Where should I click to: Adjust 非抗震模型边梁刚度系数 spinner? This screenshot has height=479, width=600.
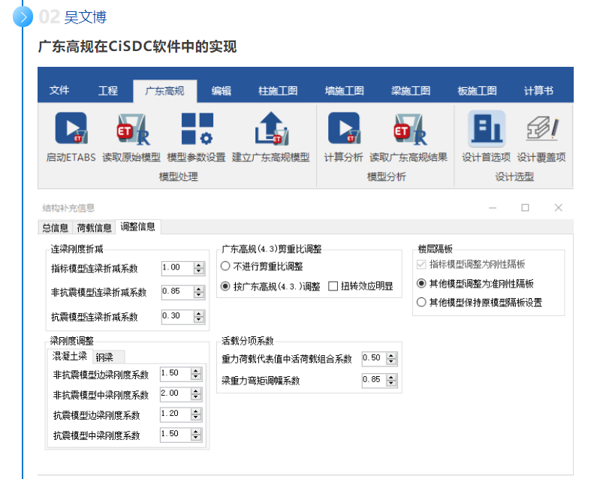(x=196, y=374)
